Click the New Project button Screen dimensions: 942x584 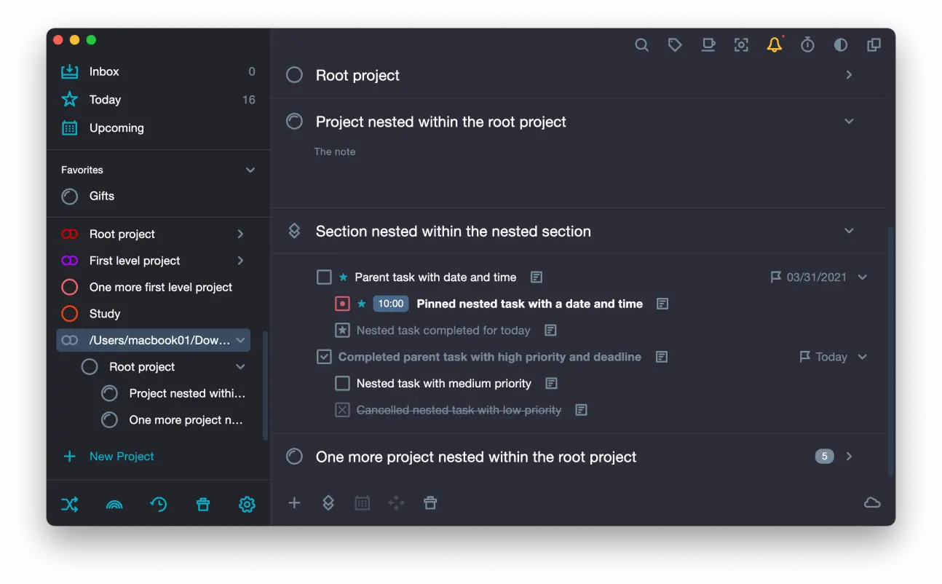pyautogui.click(x=121, y=457)
